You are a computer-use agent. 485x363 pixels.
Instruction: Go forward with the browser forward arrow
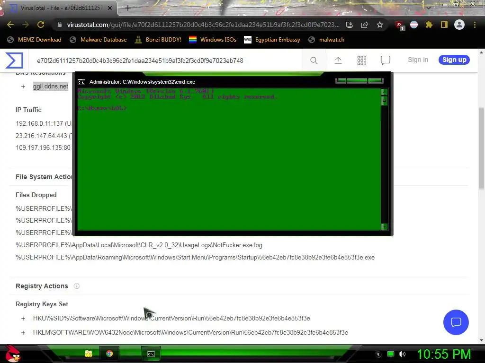tap(26, 25)
